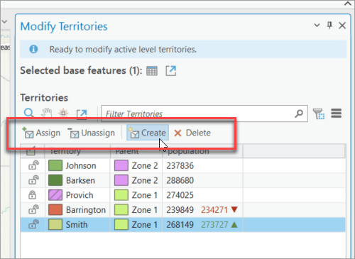Click Barksen dark green color swatch
The image size is (355, 259).
[x=55, y=180]
